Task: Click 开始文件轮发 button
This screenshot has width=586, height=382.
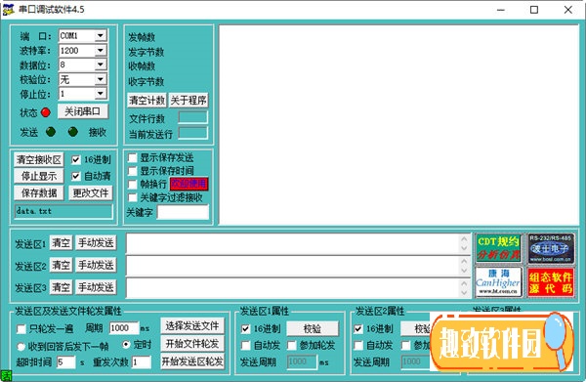Action: click(192, 344)
